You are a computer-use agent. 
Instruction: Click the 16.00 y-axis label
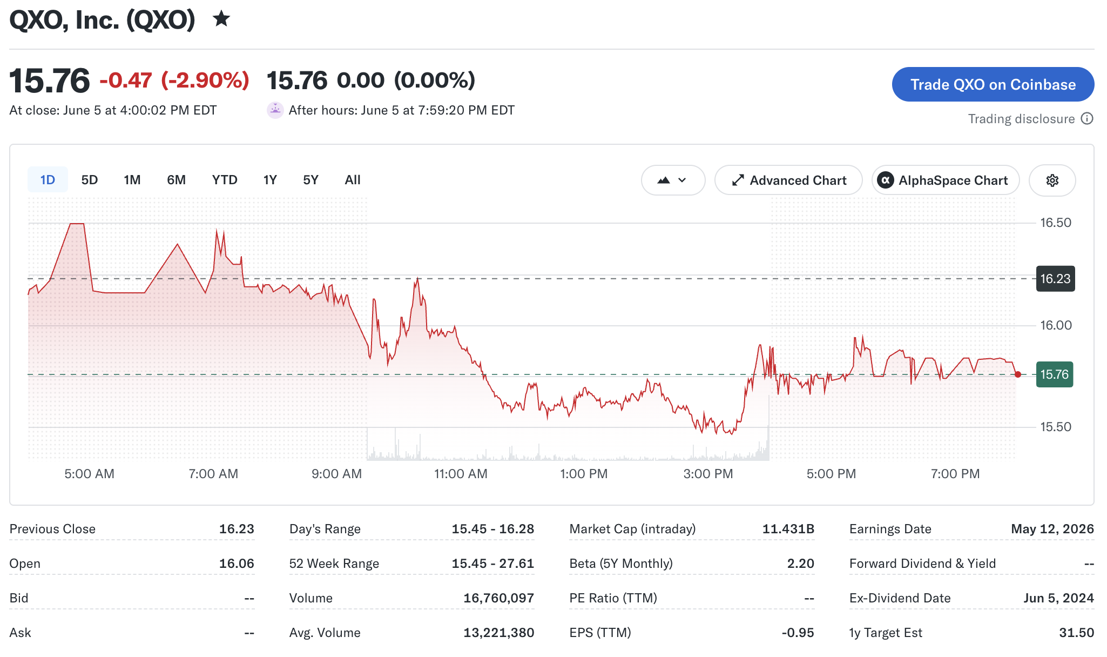click(1056, 325)
